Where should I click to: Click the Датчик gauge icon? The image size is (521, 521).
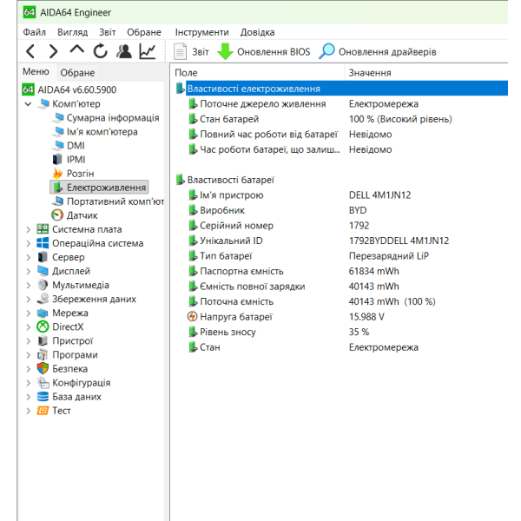click(x=57, y=215)
